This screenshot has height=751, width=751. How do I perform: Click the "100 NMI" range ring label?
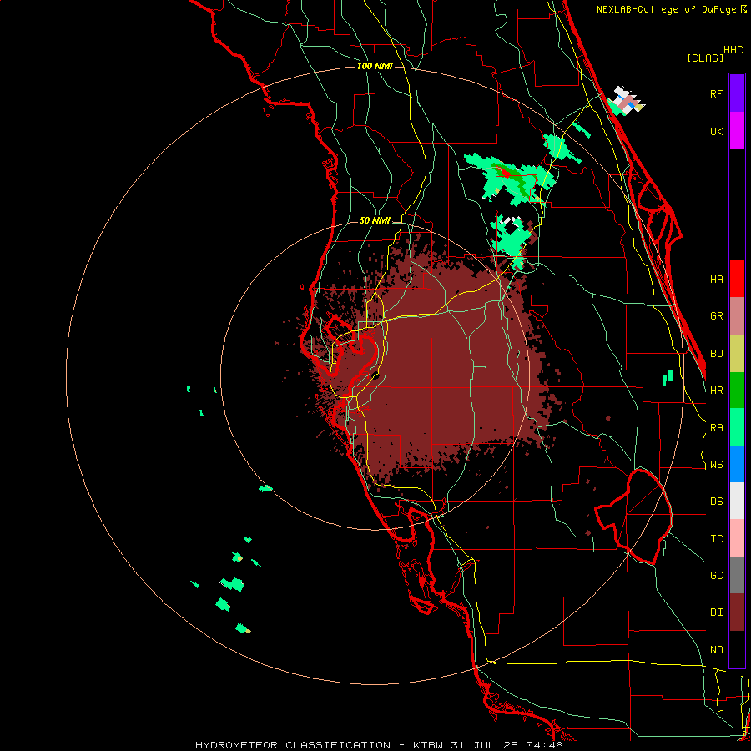point(375,66)
